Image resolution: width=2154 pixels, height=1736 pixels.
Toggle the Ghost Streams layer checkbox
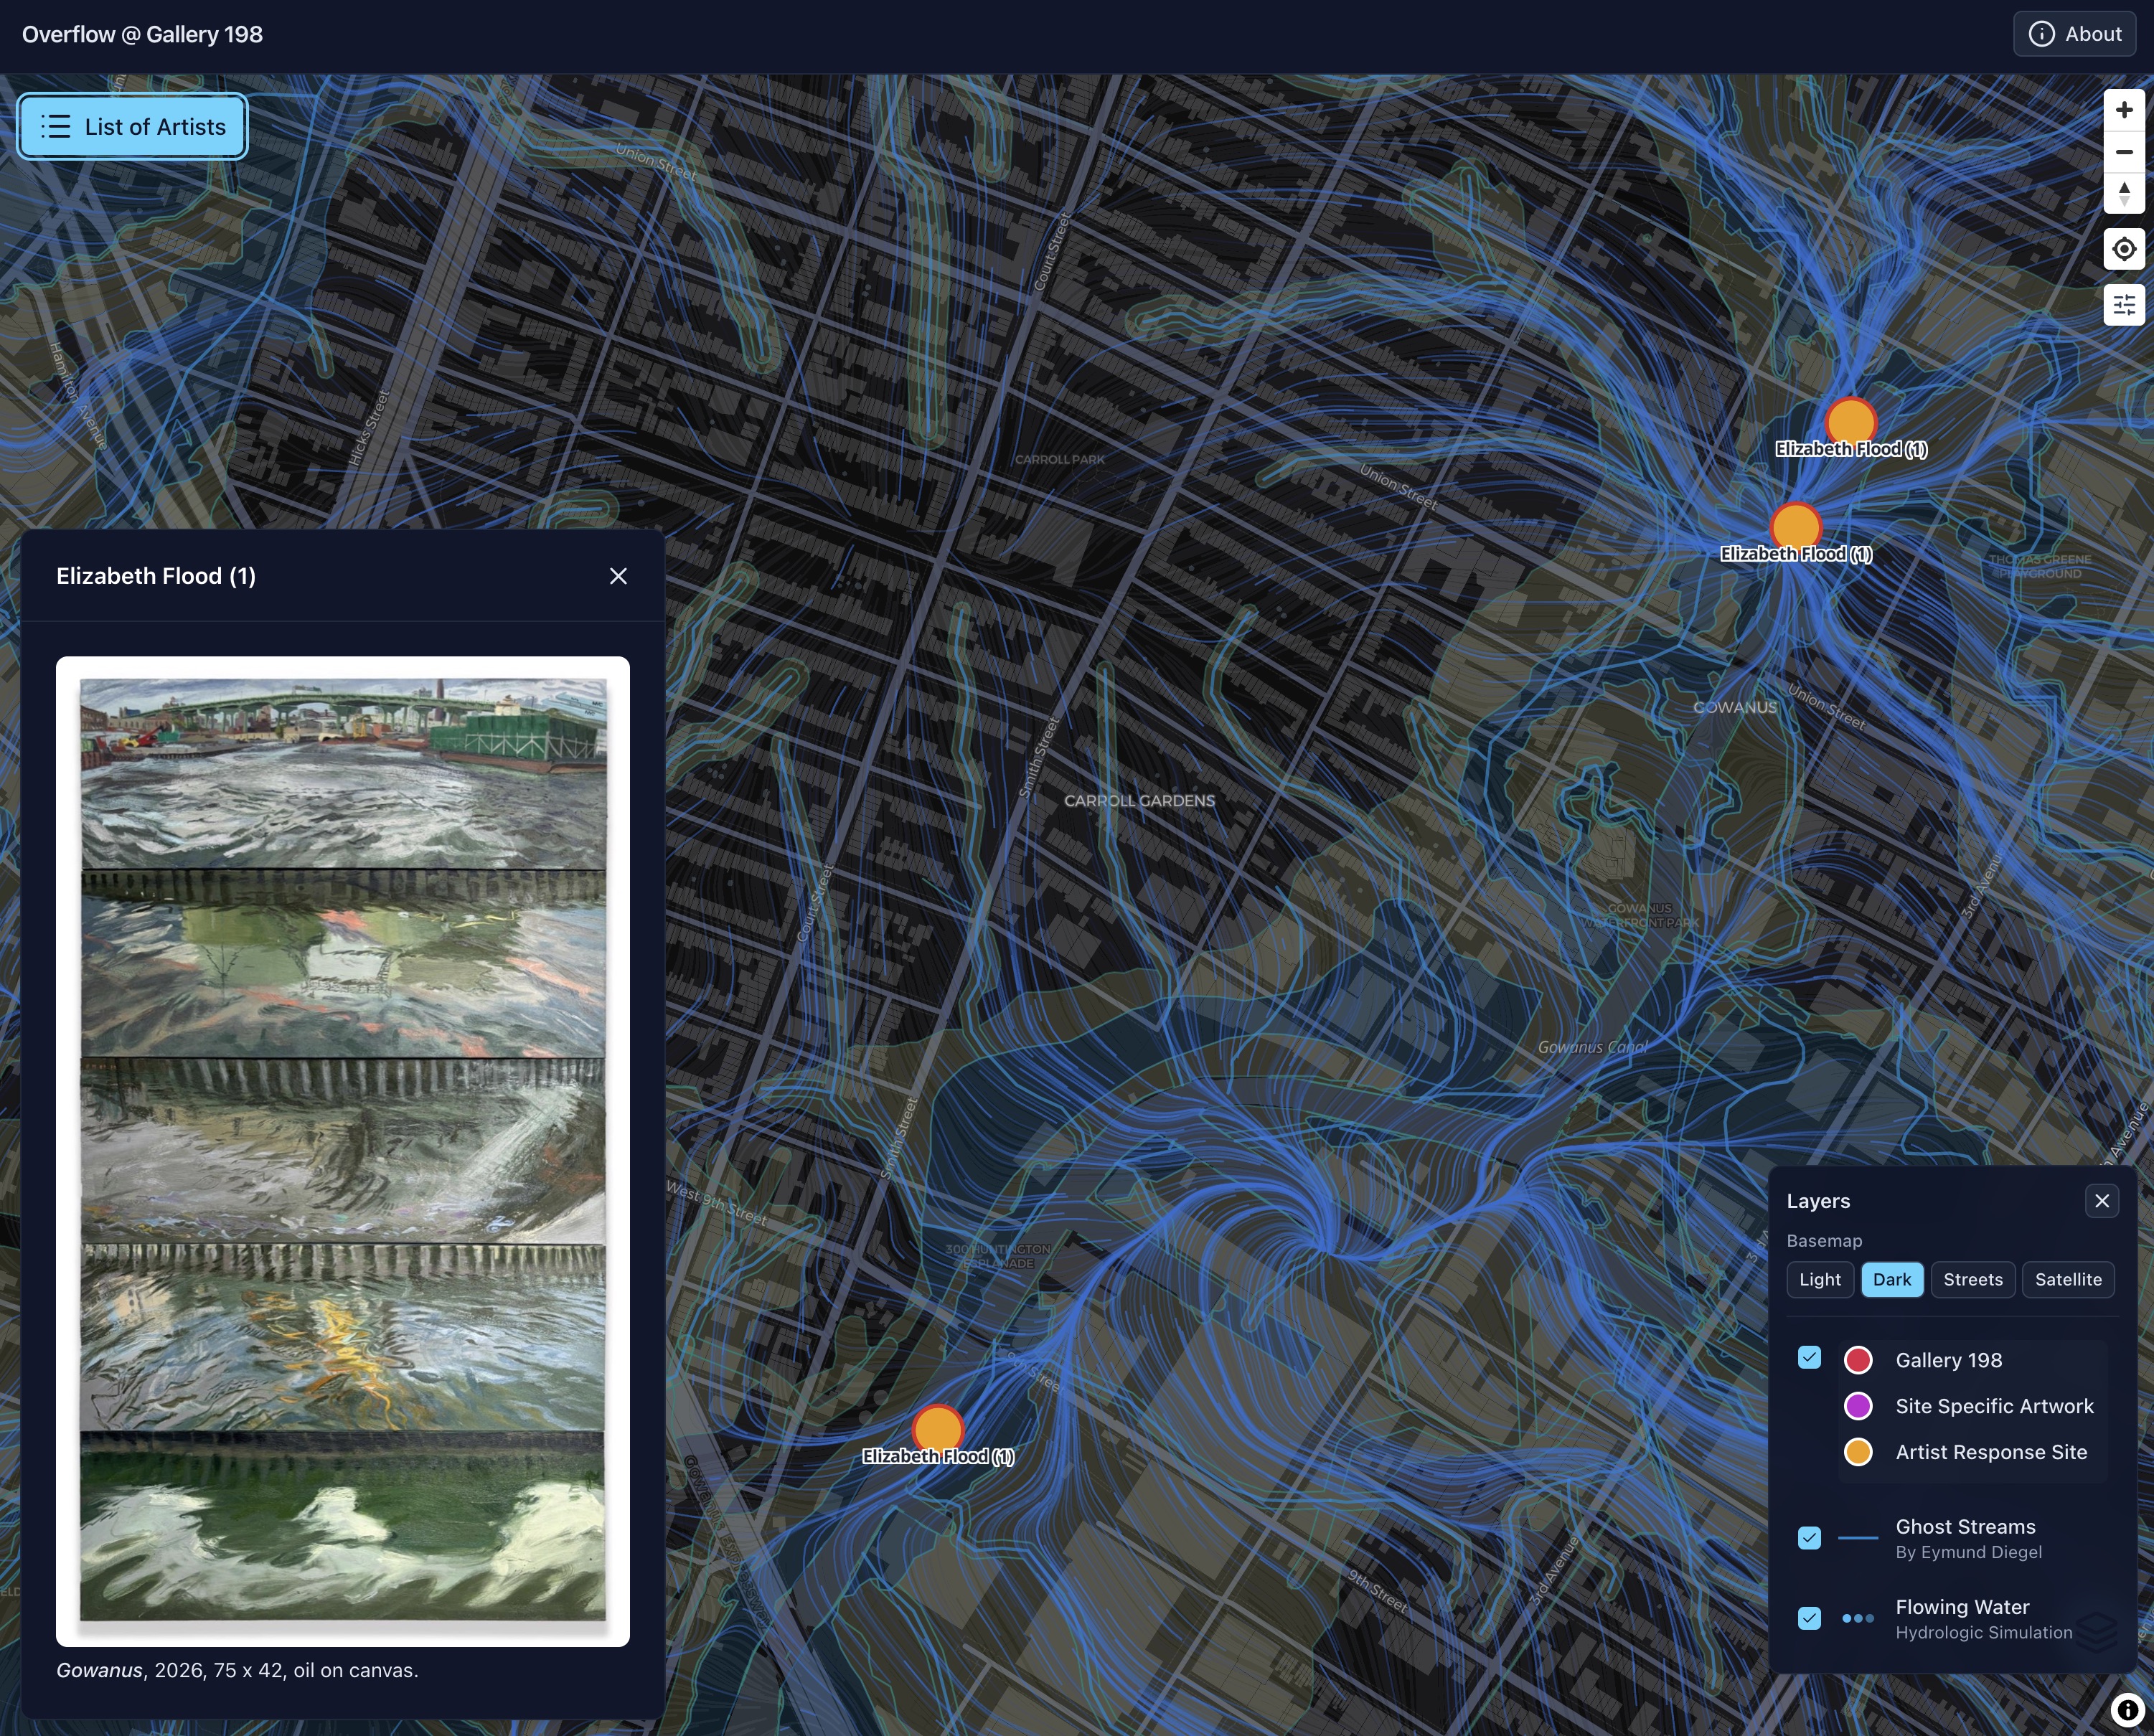coord(1809,1538)
